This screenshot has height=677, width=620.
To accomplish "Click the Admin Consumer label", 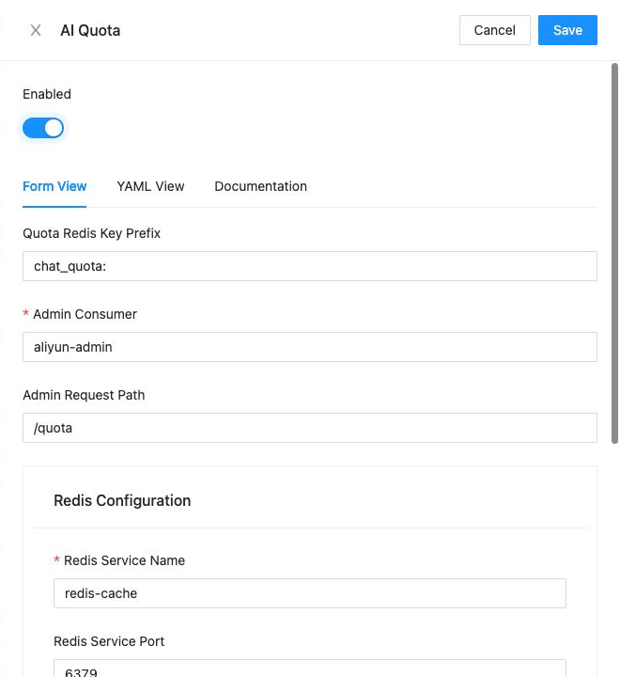I will point(85,314).
